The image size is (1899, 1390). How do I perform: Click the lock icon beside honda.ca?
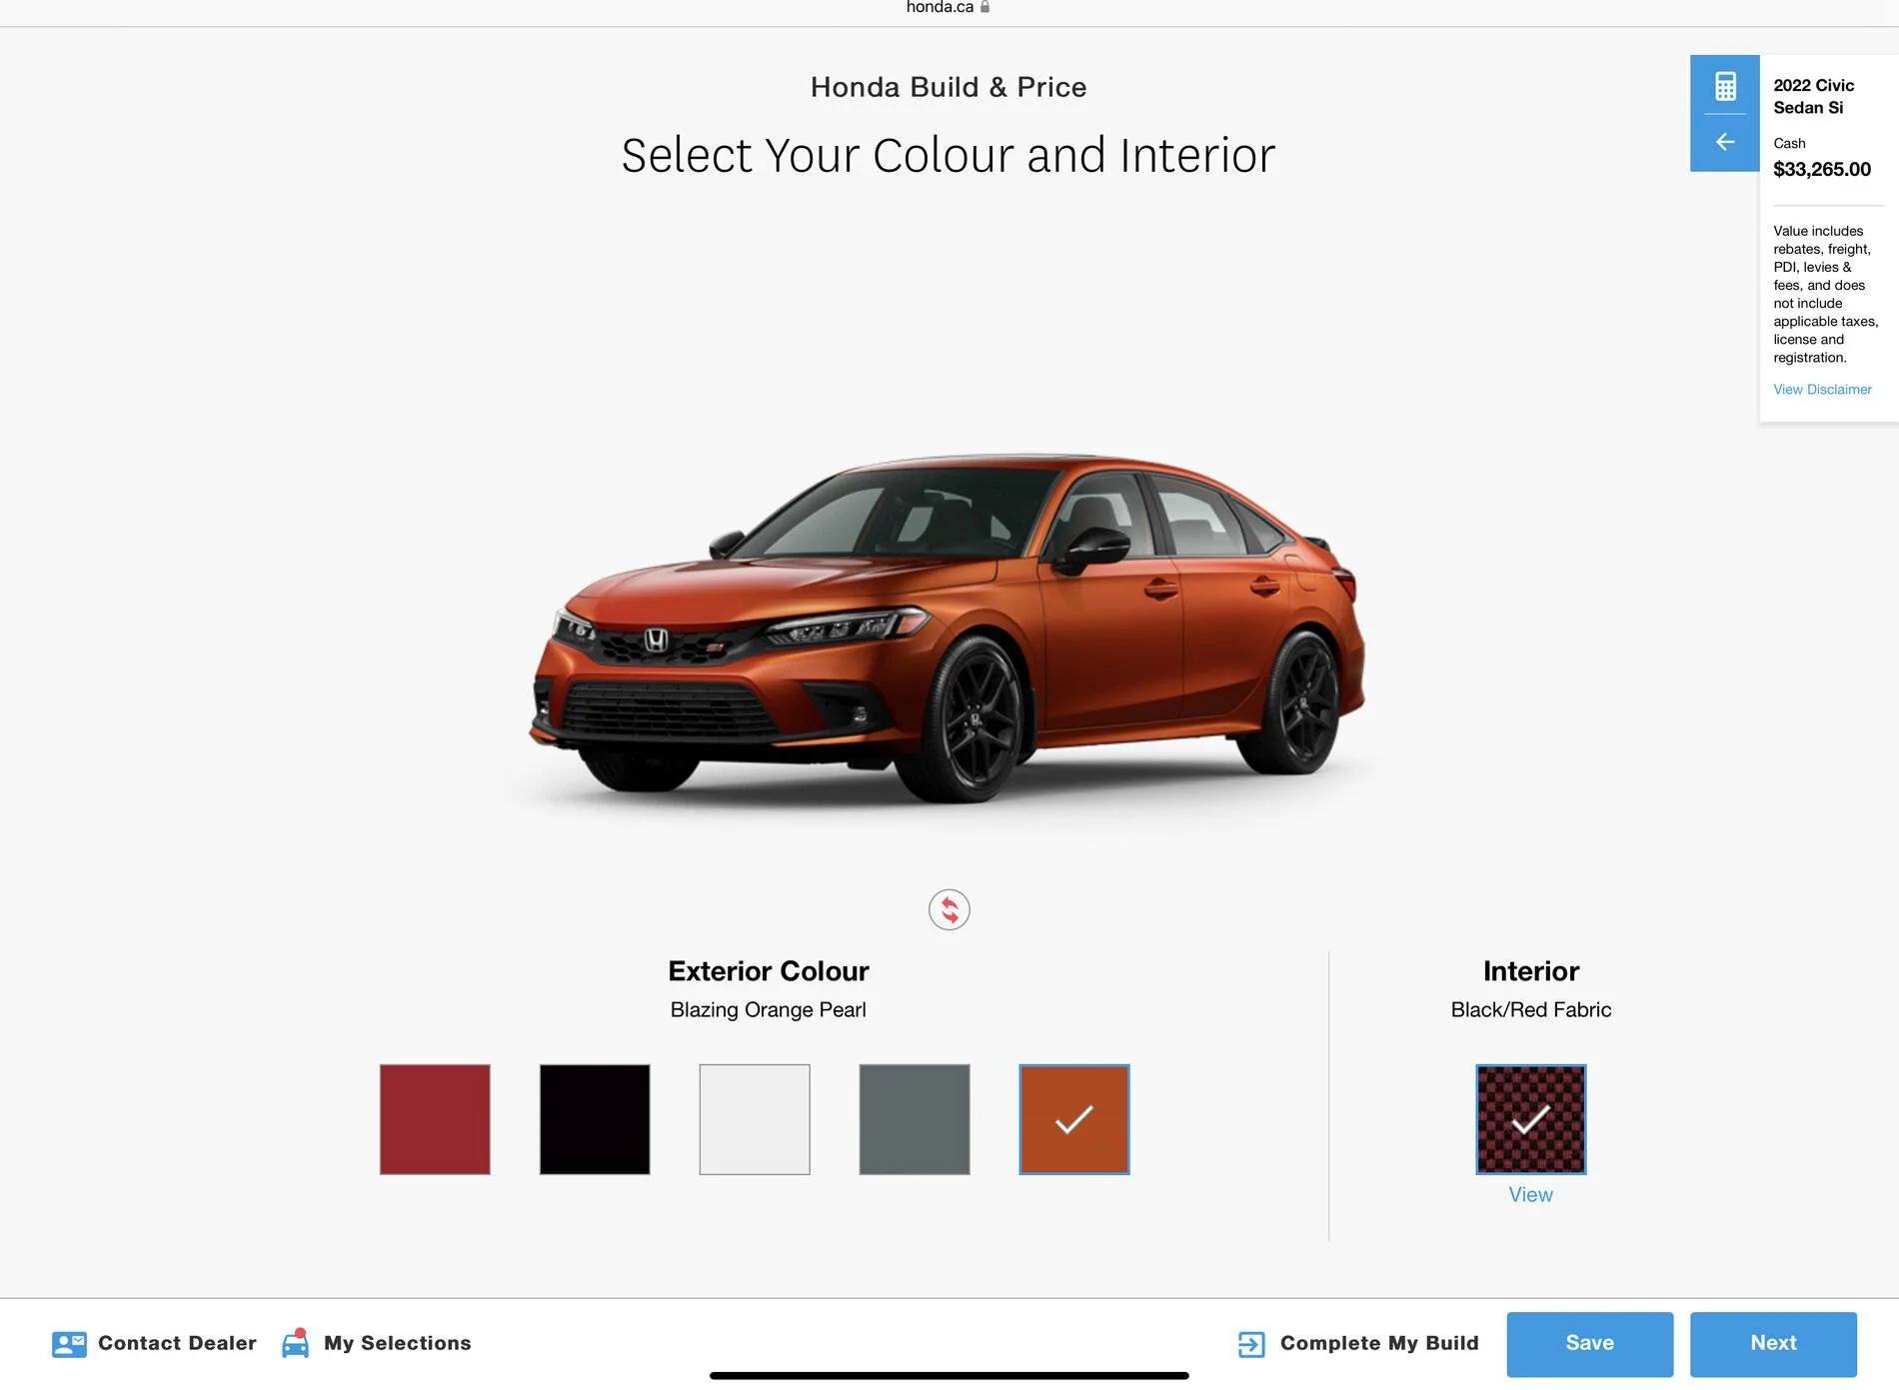tap(984, 7)
